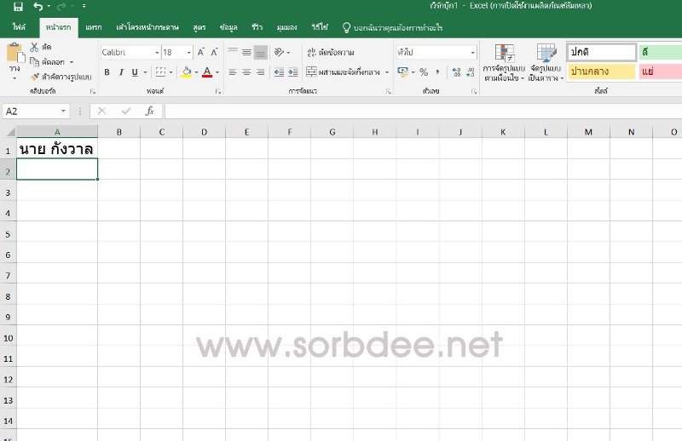
Task: Select cell A1 containing นาย กังวาล
Action: (56, 149)
